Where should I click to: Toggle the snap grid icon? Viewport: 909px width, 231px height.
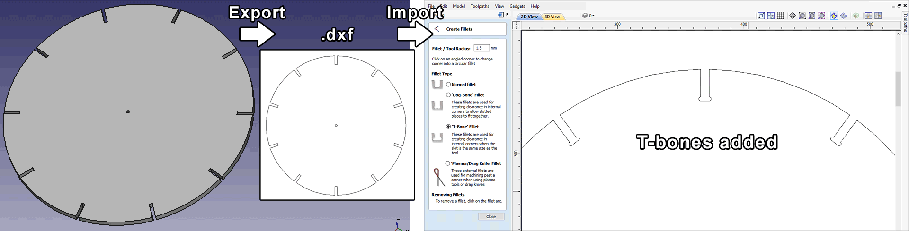tap(780, 16)
